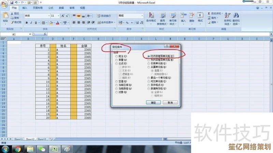Screen dimensions: 273x153
Task: Click the Office button orb
Action: pyautogui.click(x=4, y=4)
